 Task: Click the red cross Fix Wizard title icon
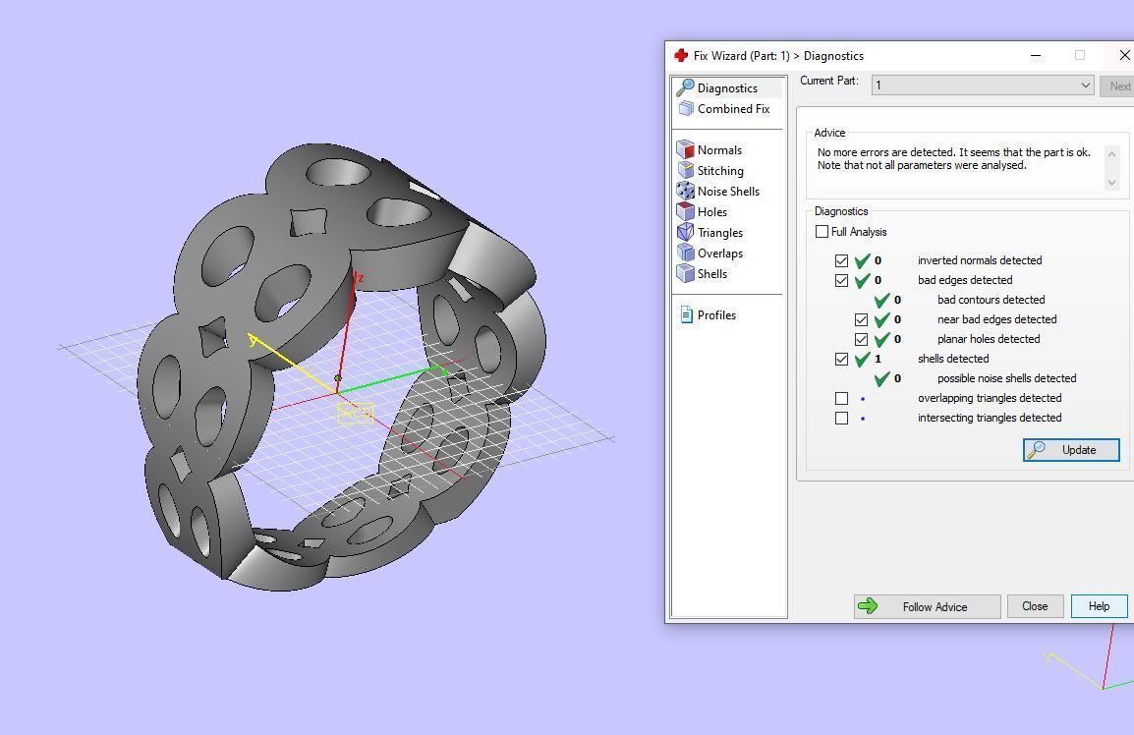click(x=681, y=56)
